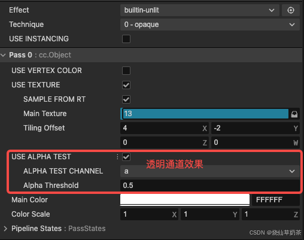Expand the Pipeline States section
The image size is (304, 240).
[x=5, y=229]
